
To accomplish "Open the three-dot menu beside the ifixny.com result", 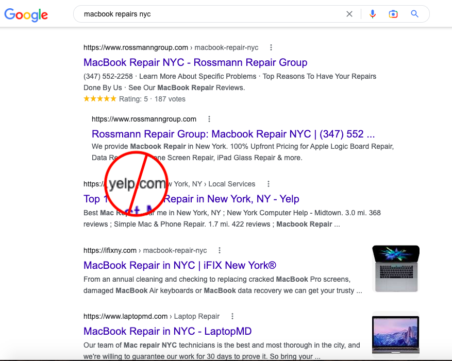I will coord(220,250).
